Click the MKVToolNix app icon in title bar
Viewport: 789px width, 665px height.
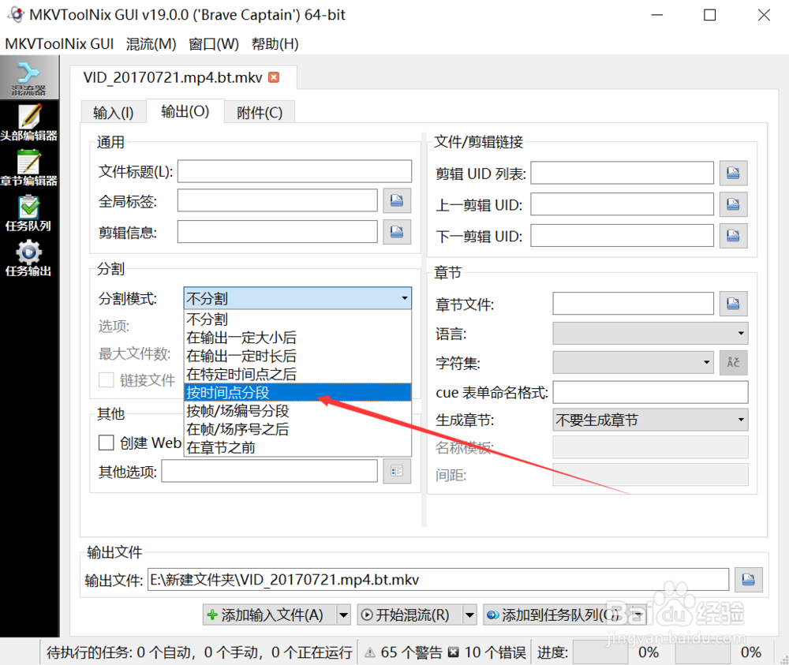coord(17,14)
